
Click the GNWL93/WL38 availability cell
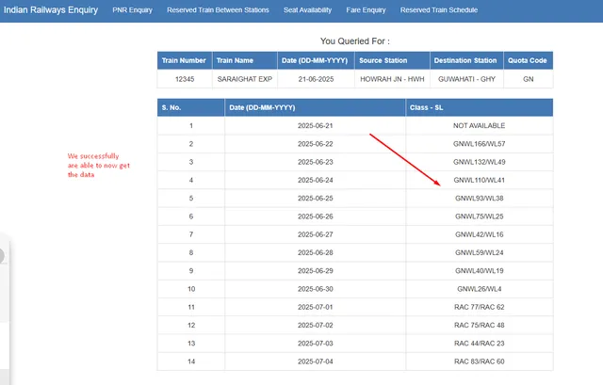[x=479, y=198]
